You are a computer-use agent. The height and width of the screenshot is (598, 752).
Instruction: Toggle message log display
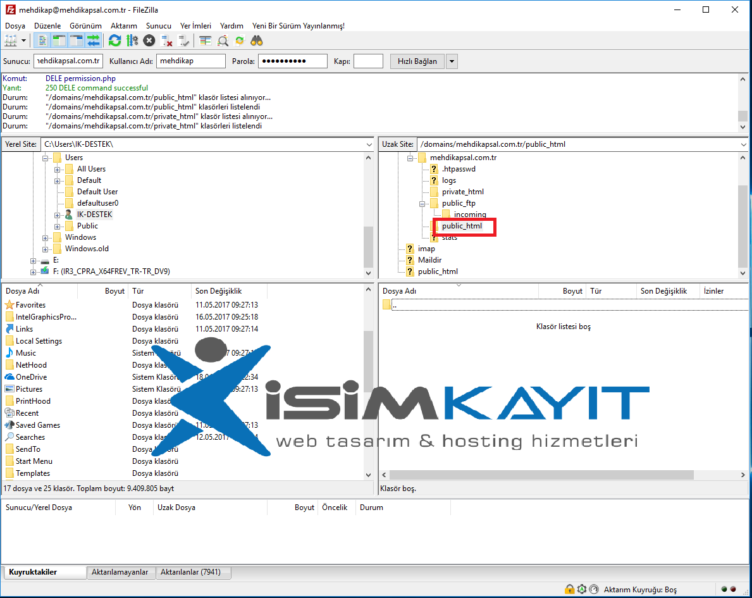point(42,40)
